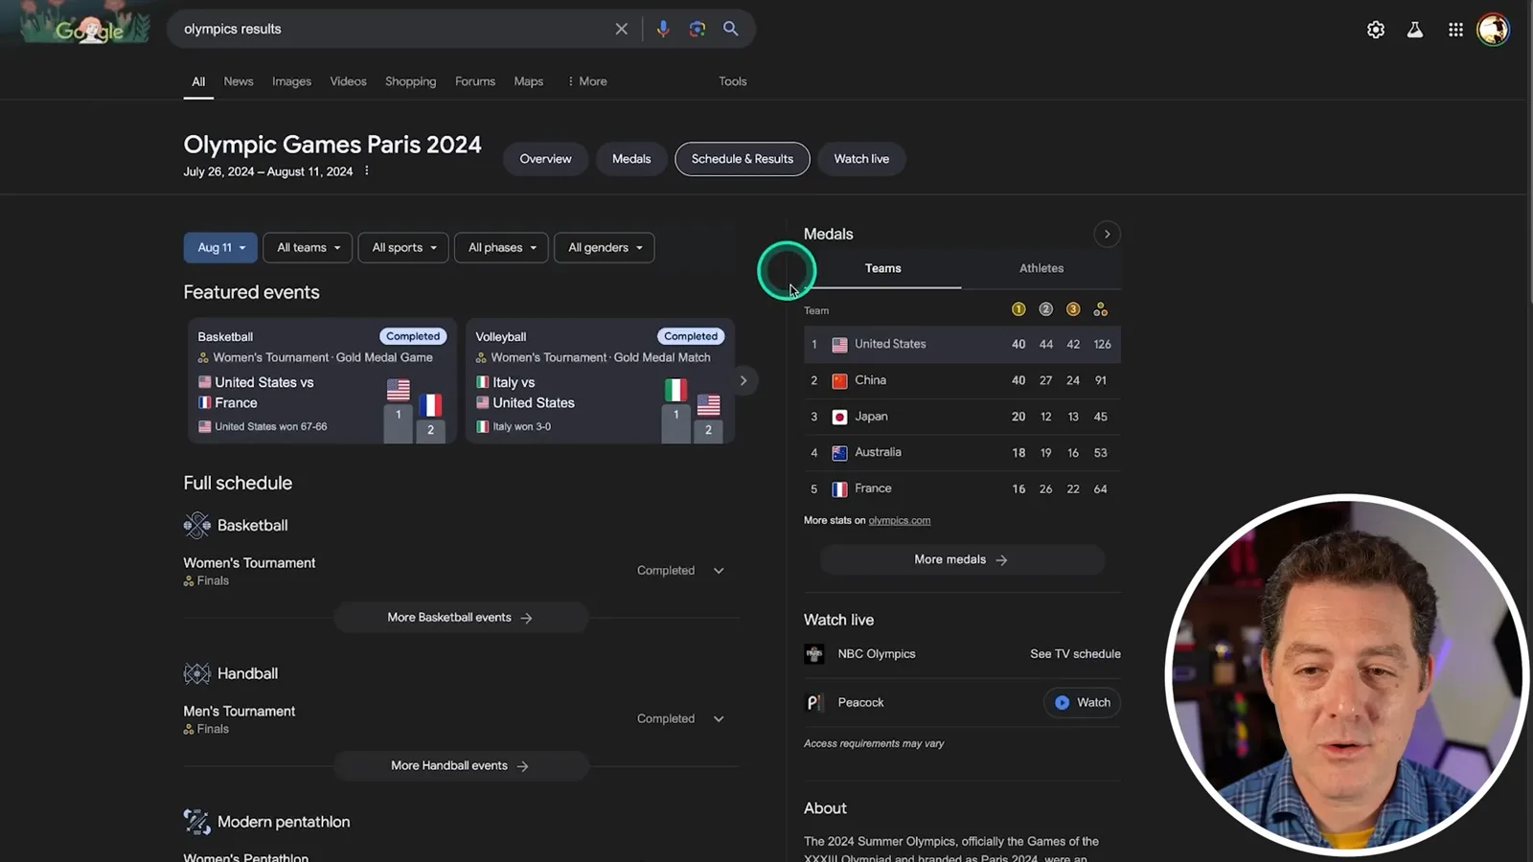This screenshot has width=1533, height=862.
Task: Click the NBC Olympics logo icon
Action: click(814, 654)
